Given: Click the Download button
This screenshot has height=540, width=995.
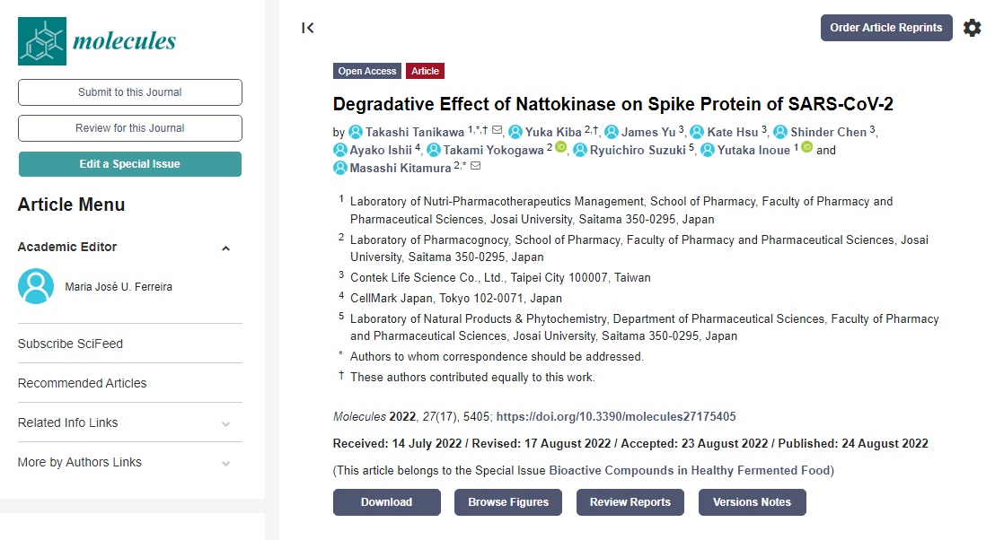Looking at the screenshot, I should tap(386, 502).
